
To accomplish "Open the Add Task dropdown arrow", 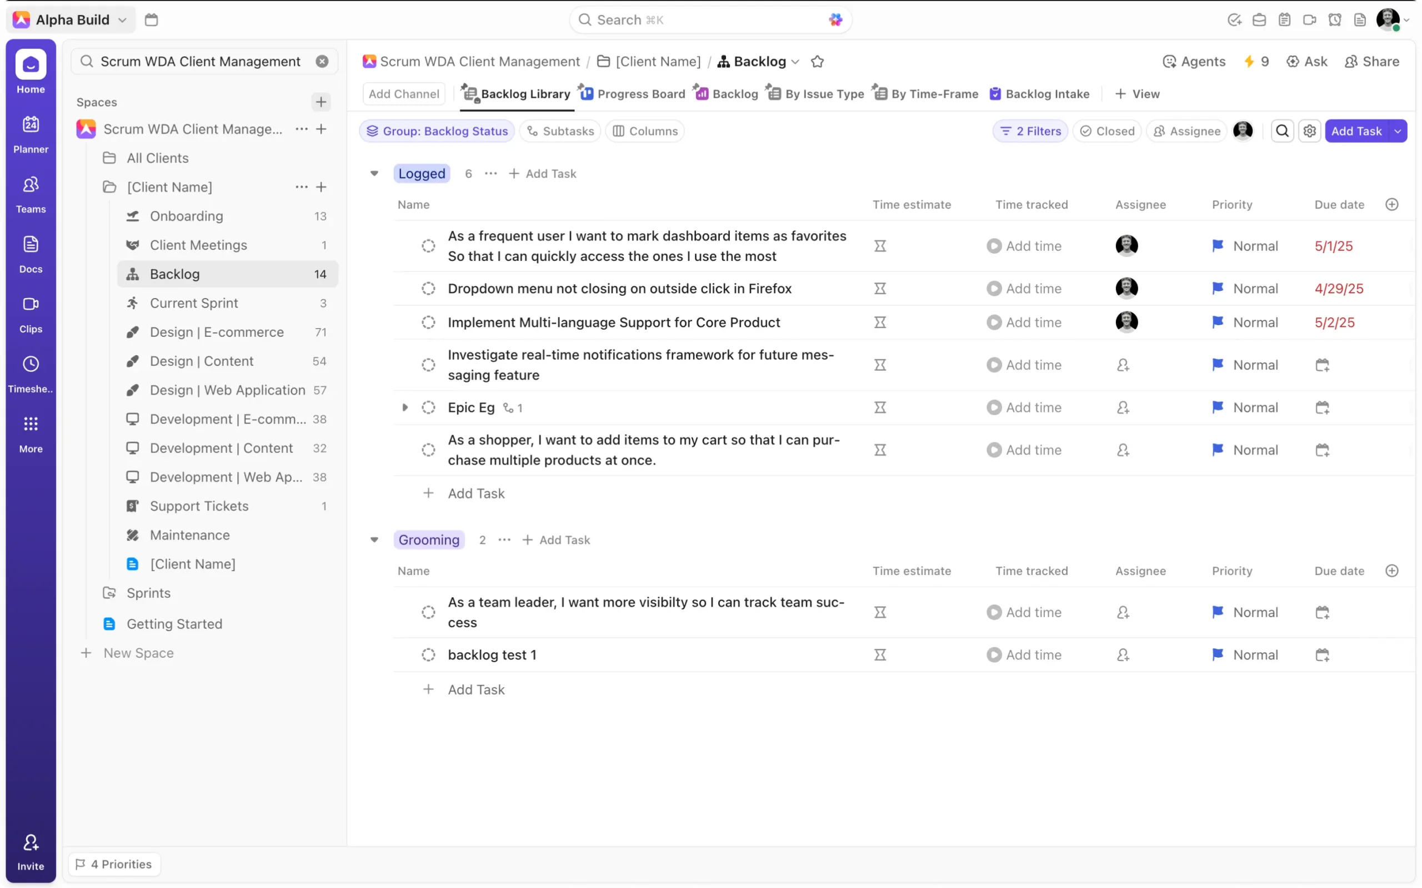I will pyautogui.click(x=1398, y=131).
